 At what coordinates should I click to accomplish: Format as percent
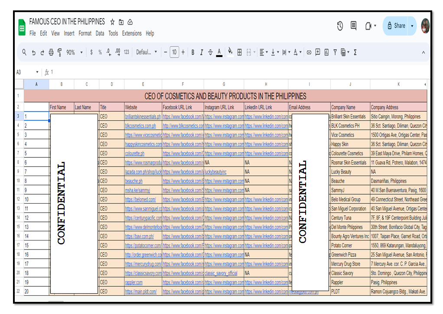point(100,52)
